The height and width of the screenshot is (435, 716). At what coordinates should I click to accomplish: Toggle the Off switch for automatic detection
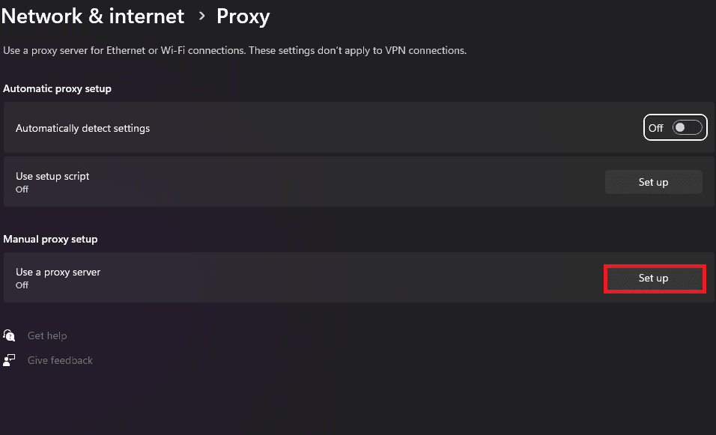tap(683, 127)
